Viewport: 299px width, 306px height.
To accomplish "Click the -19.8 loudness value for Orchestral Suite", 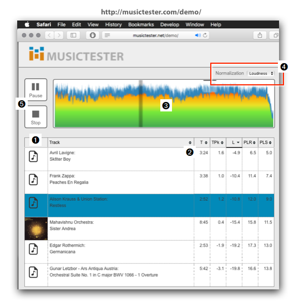I will click(x=235, y=268).
